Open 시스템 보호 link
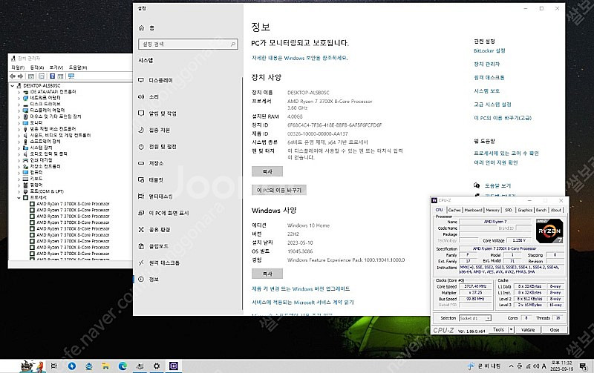The height and width of the screenshot is (373, 594). (x=487, y=91)
